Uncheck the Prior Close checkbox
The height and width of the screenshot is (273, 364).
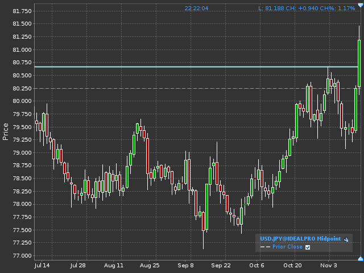[x=308, y=247]
